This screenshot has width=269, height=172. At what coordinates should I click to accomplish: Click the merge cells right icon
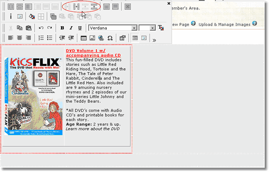coord(76,7)
